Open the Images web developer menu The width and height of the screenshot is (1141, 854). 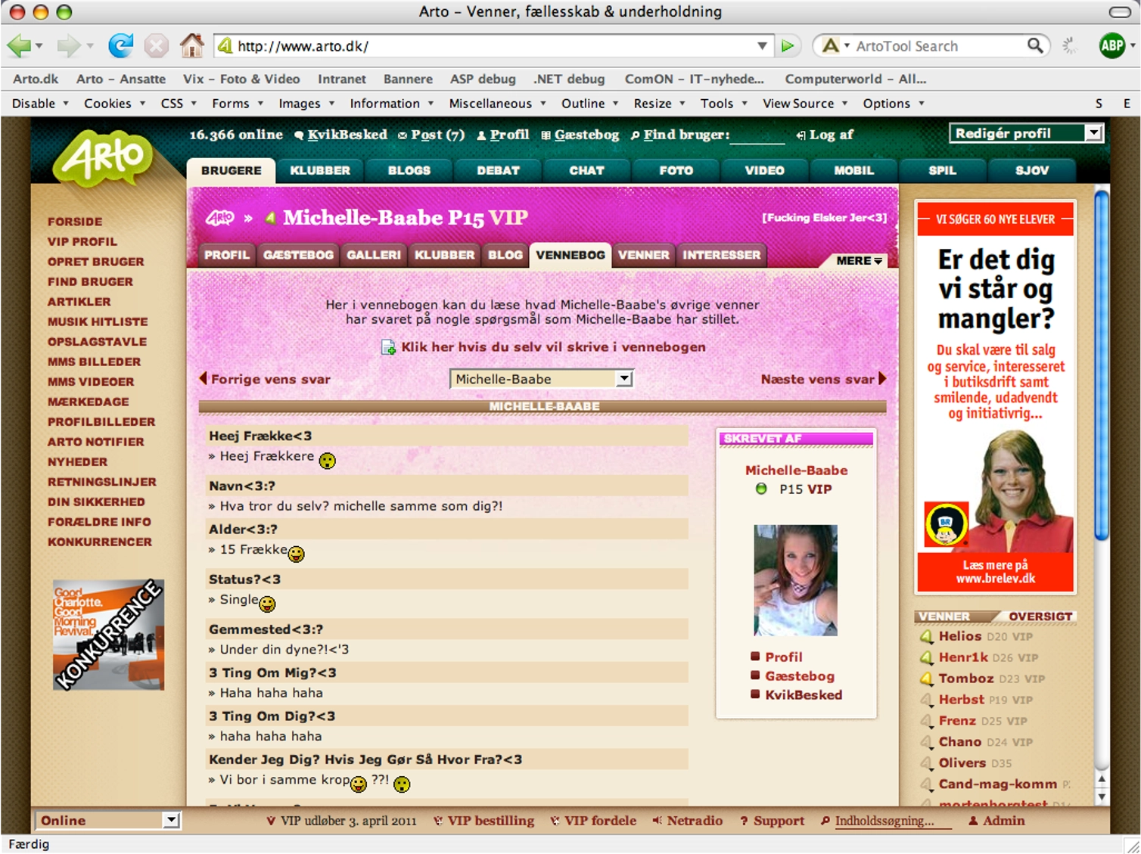click(x=306, y=103)
